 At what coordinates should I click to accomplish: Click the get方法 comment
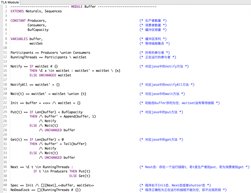(x=161, y=139)
